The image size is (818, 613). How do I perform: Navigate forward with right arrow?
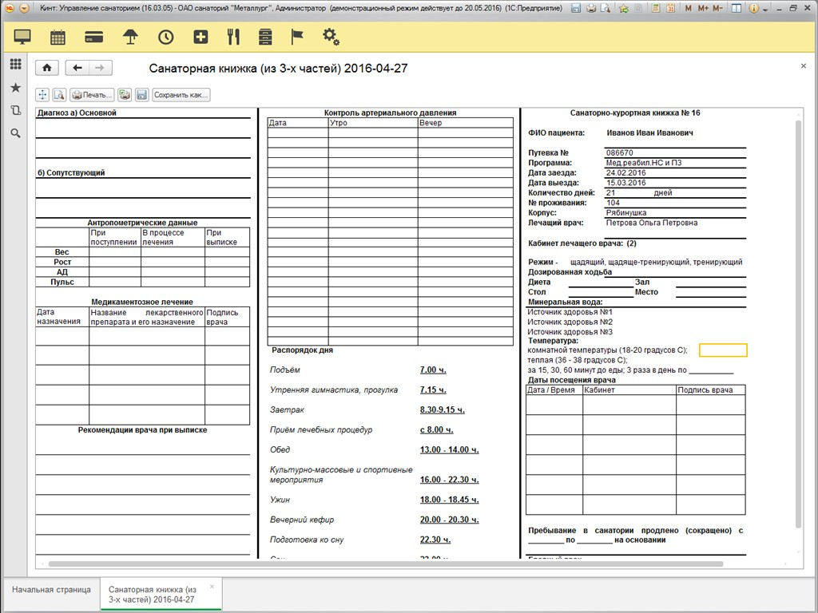[x=100, y=68]
